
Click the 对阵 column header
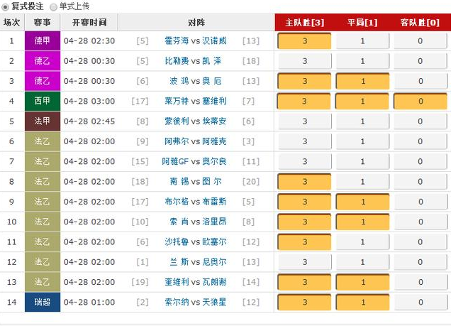click(x=196, y=23)
